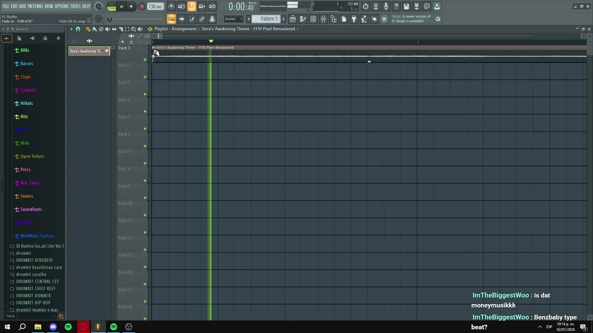Toggle loop recording button

pos(212,6)
